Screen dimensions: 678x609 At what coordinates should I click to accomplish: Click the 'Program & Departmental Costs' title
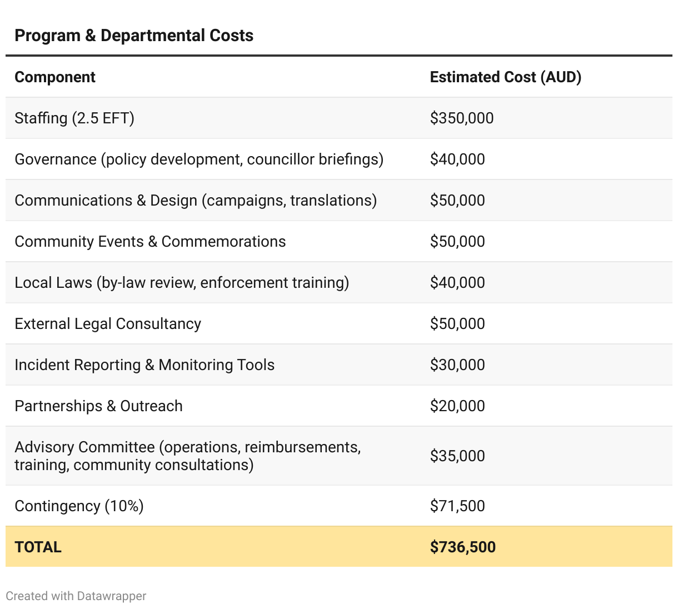click(x=134, y=36)
